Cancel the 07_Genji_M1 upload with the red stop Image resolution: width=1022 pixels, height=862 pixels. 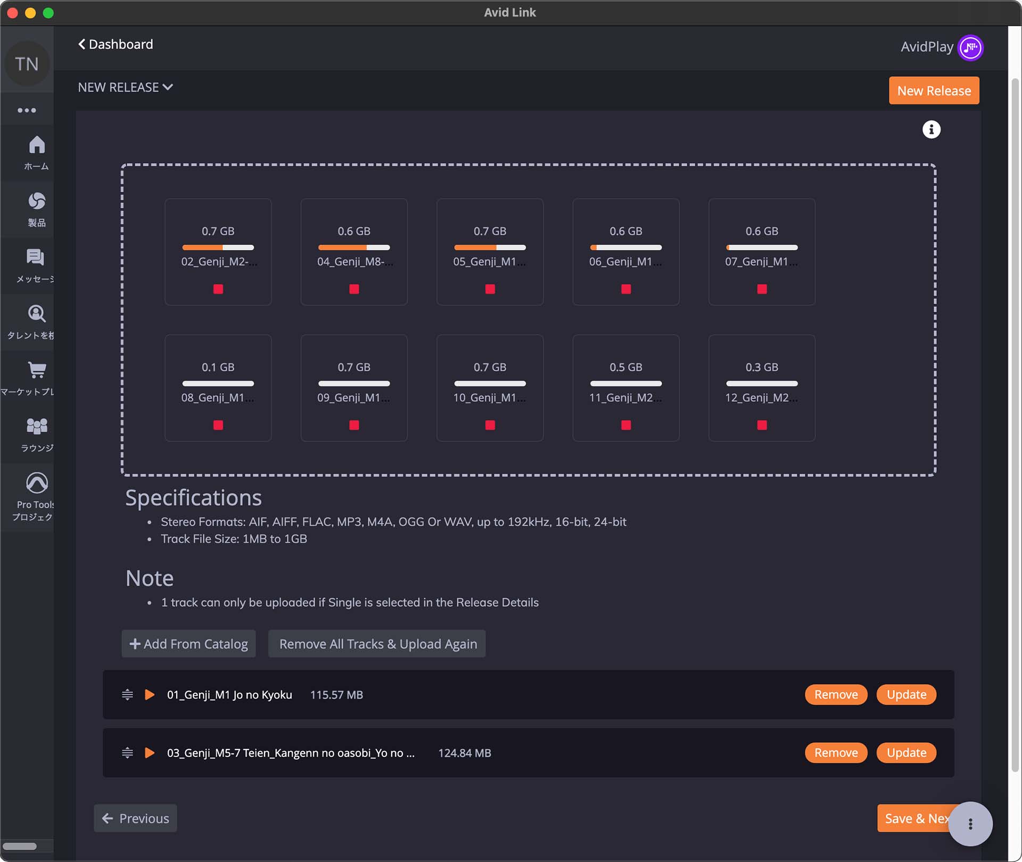click(x=762, y=289)
